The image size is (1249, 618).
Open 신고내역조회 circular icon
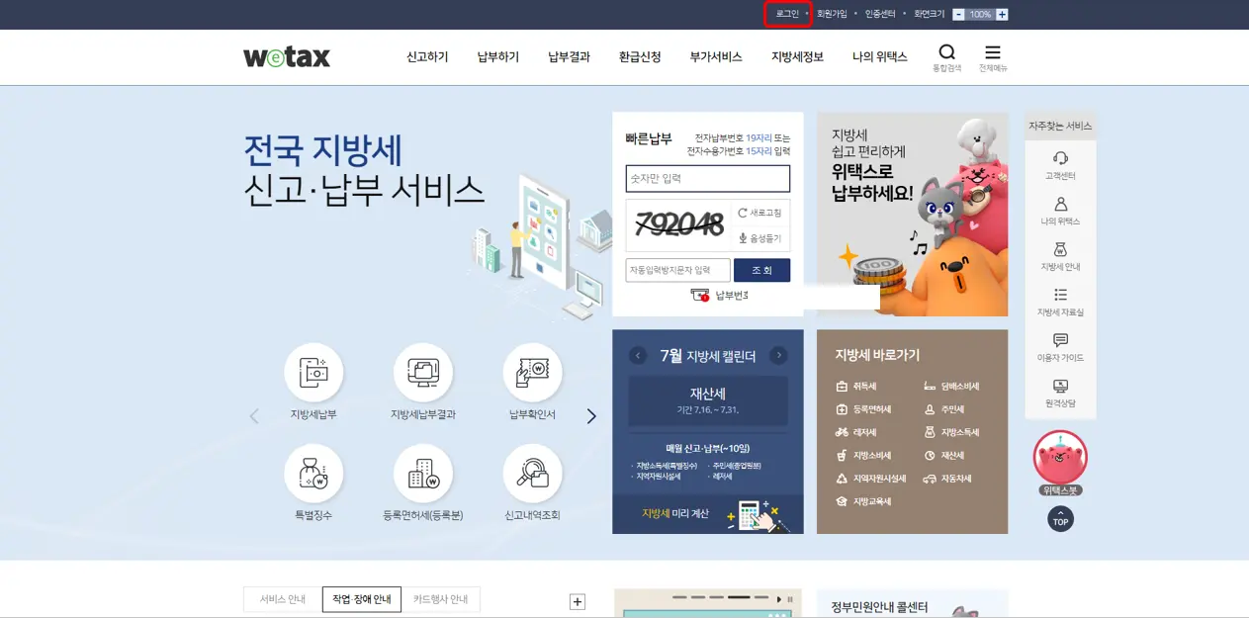tap(533, 475)
